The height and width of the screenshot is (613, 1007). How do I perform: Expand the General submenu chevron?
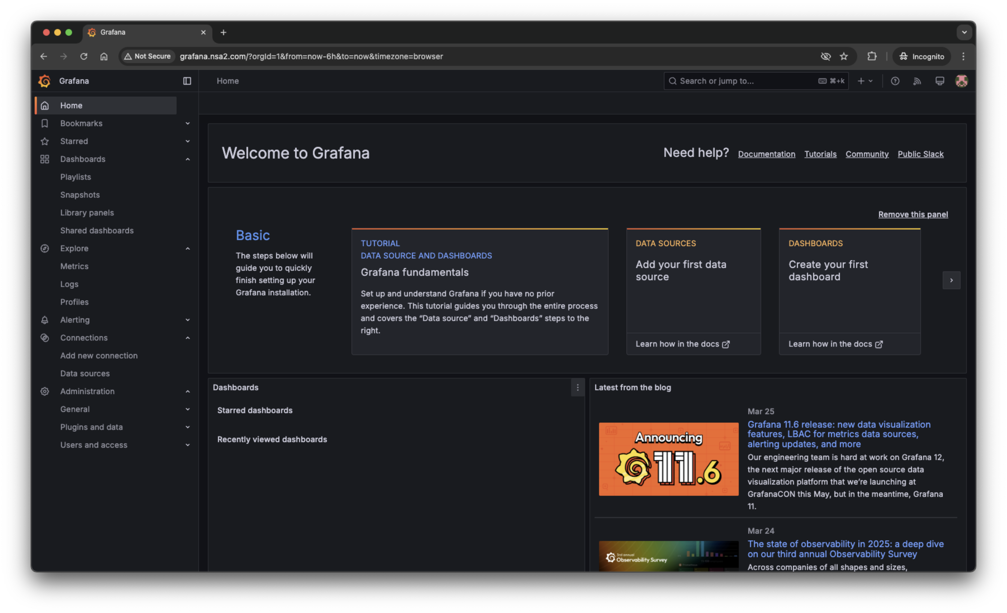pos(187,409)
